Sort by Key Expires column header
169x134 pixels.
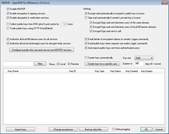pos(152,71)
